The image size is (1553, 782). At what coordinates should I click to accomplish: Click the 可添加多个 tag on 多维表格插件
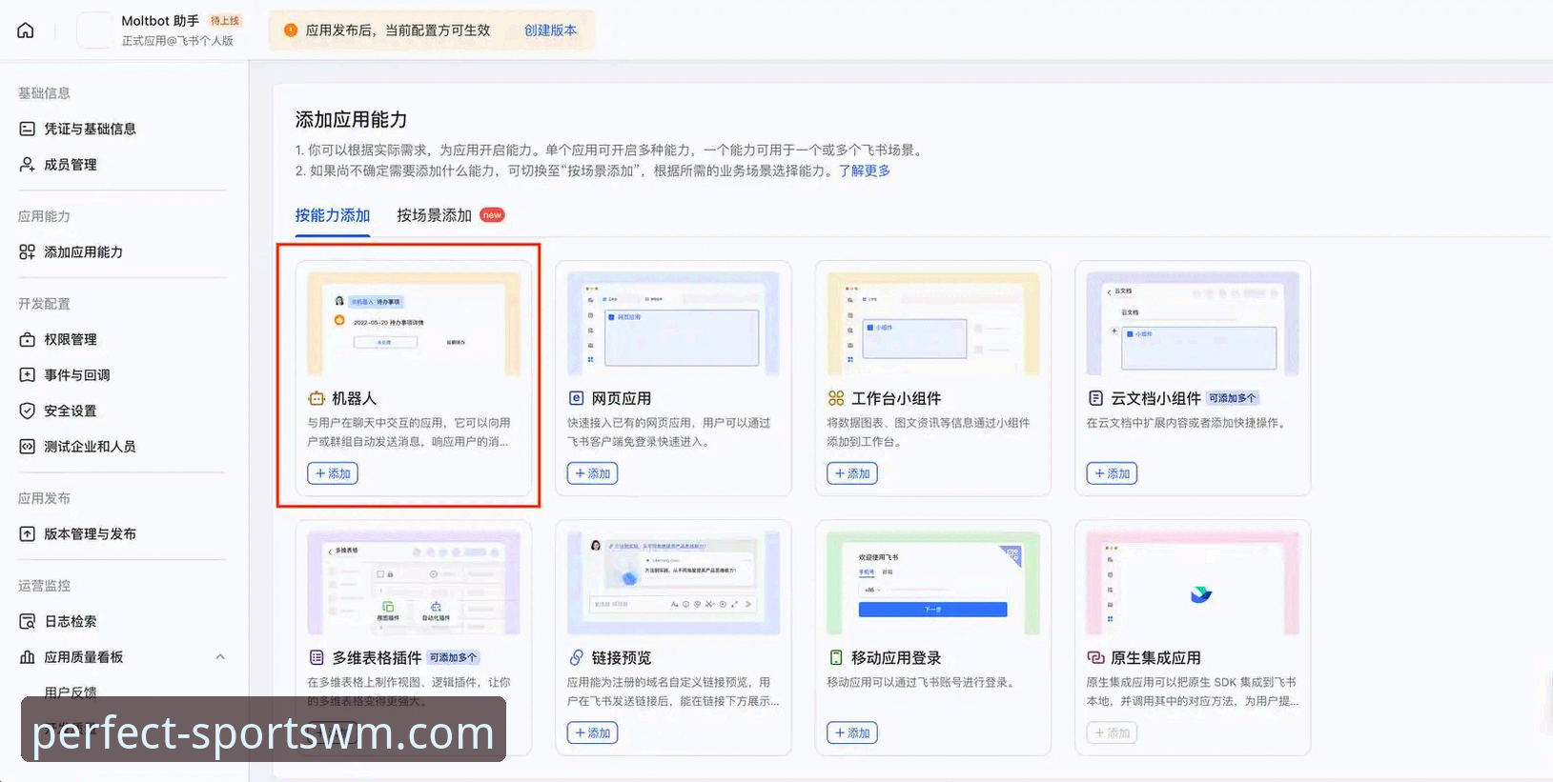tap(453, 657)
